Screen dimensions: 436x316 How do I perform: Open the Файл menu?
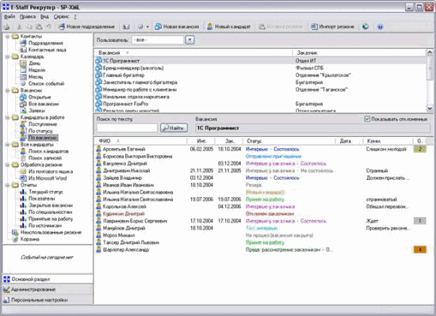[x=10, y=17]
